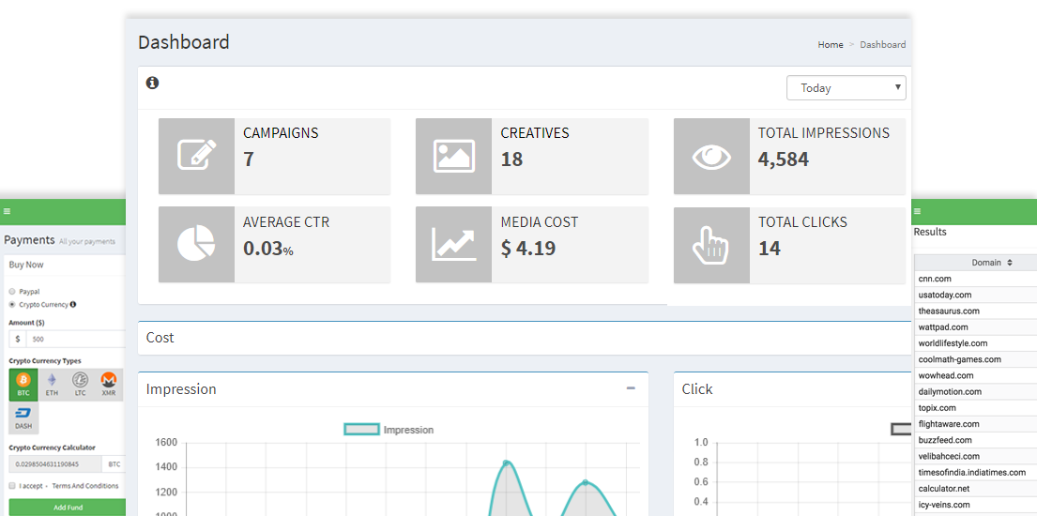Click the Total Clicks value 14
The height and width of the screenshot is (516, 1037).
coord(770,248)
